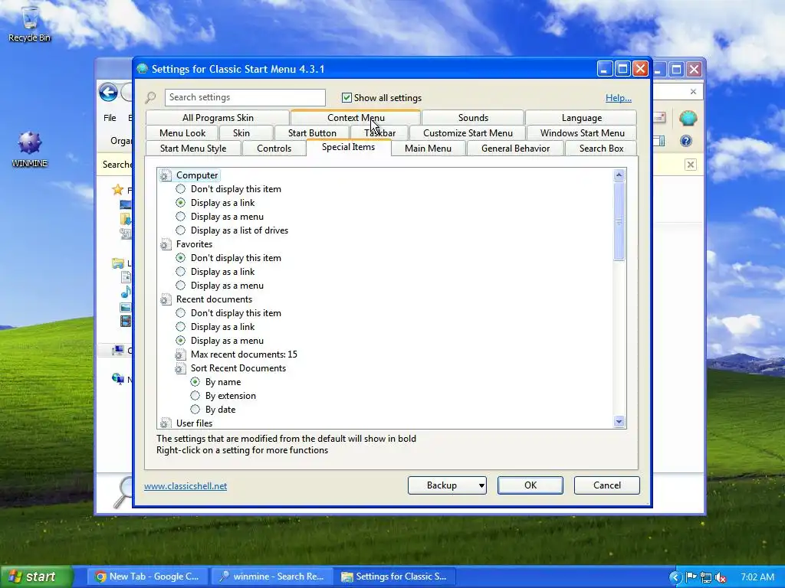Click the Computer setting gear icon
Screen dimensions: 785x588
coord(166,175)
